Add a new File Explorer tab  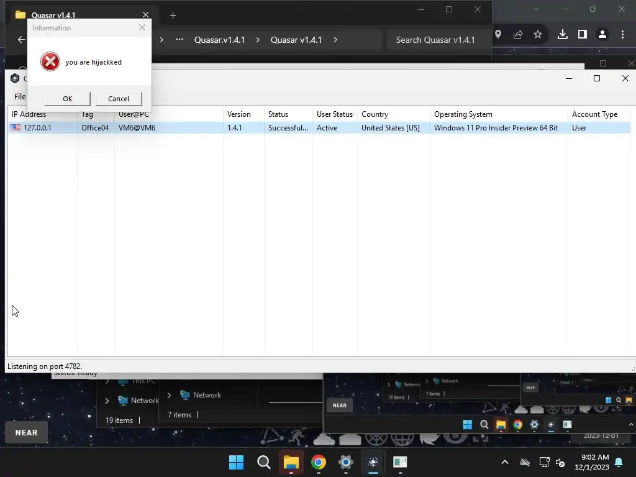point(173,16)
